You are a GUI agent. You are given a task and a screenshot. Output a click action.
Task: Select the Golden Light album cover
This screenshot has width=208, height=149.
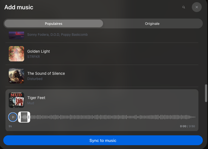coord(16,54)
